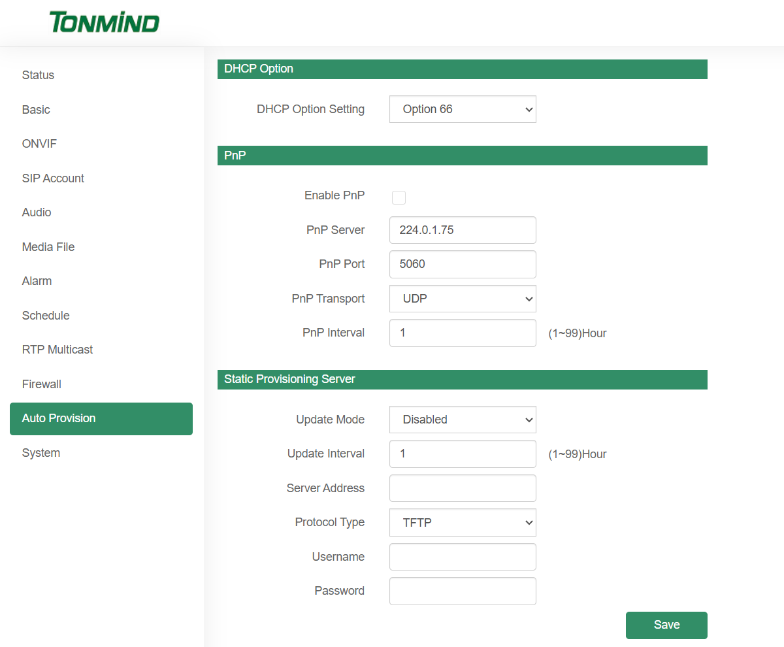Navigate to RTP Multicast page
784x647 pixels.
point(57,350)
